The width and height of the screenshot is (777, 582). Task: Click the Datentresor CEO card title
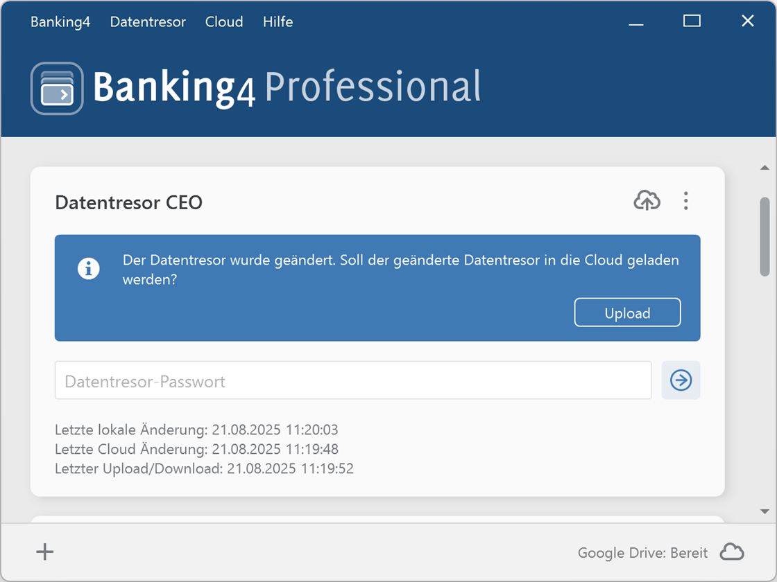click(x=128, y=202)
